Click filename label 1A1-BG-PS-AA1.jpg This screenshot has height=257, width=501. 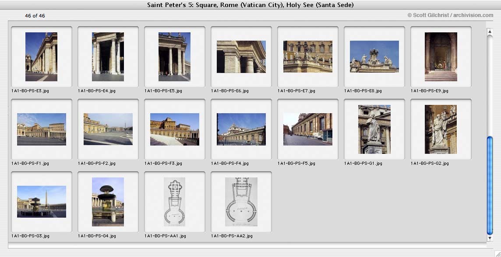tap(165, 236)
